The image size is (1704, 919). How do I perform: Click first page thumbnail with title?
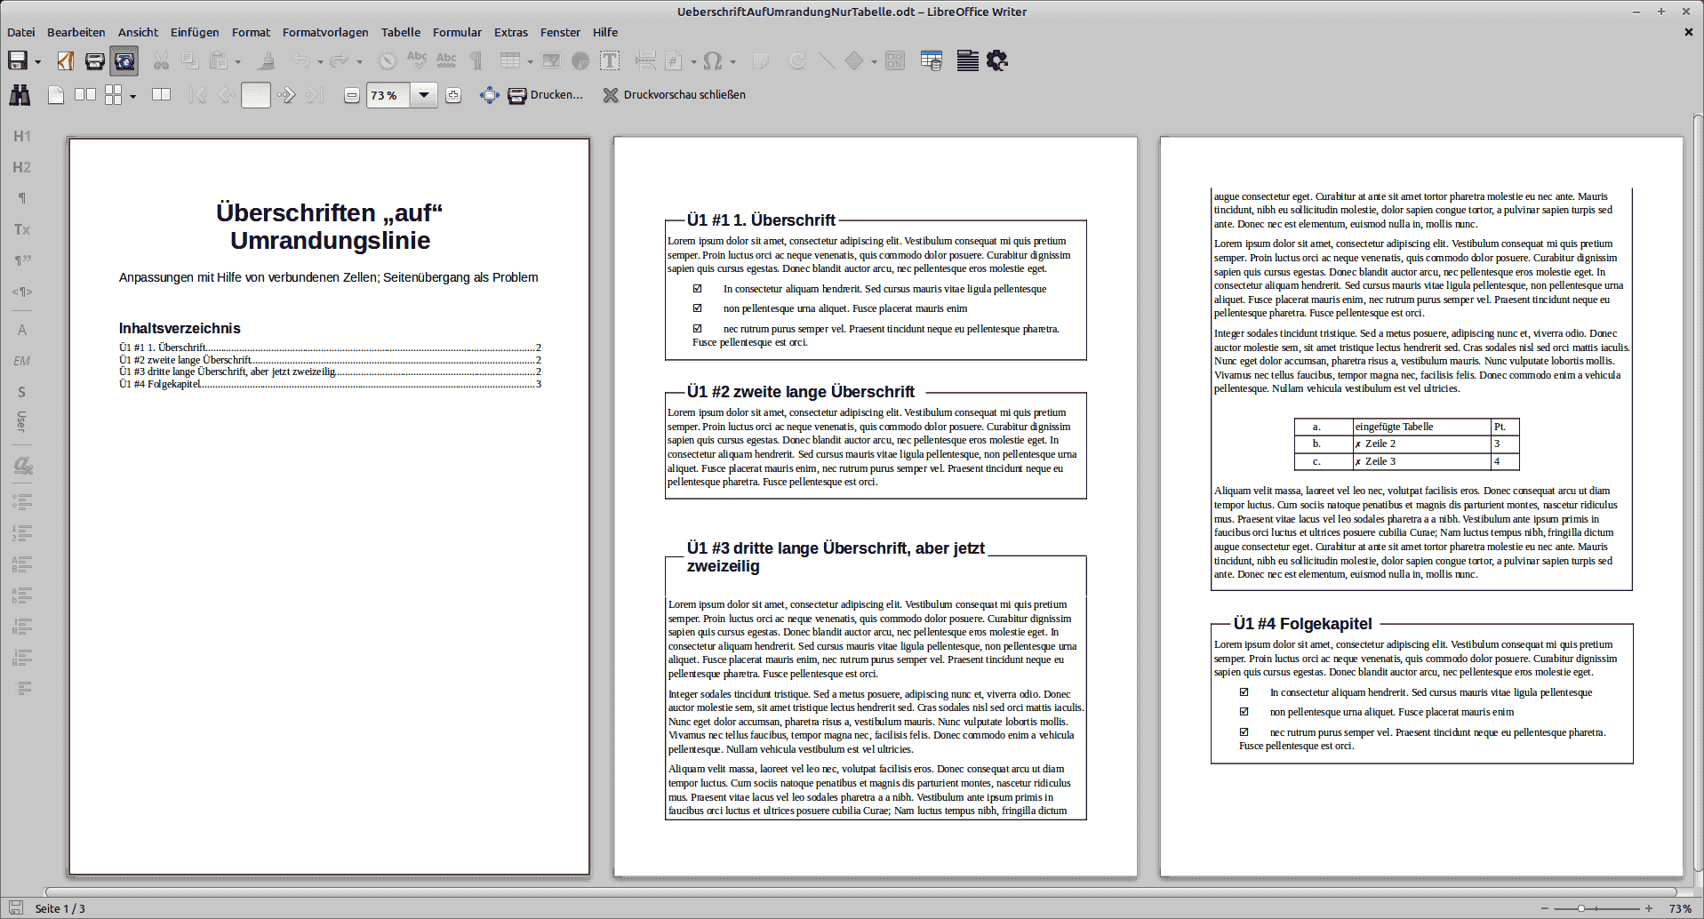[x=329, y=506]
